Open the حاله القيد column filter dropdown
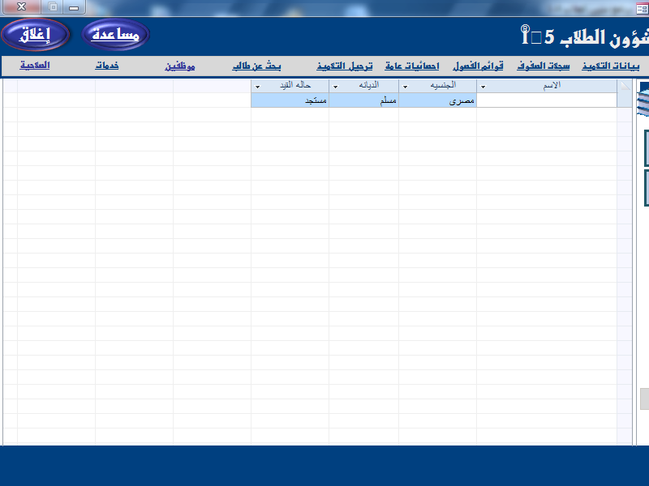This screenshot has width=649, height=486. 257,86
